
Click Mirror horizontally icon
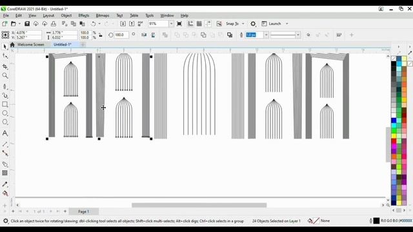[144, 35]
